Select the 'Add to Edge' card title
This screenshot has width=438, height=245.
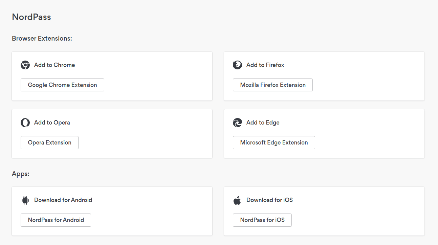click(263, 122)
